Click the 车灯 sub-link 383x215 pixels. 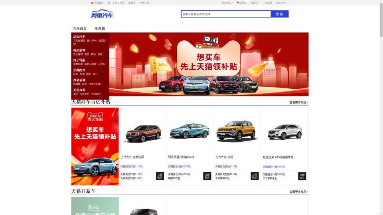[95, 74]
